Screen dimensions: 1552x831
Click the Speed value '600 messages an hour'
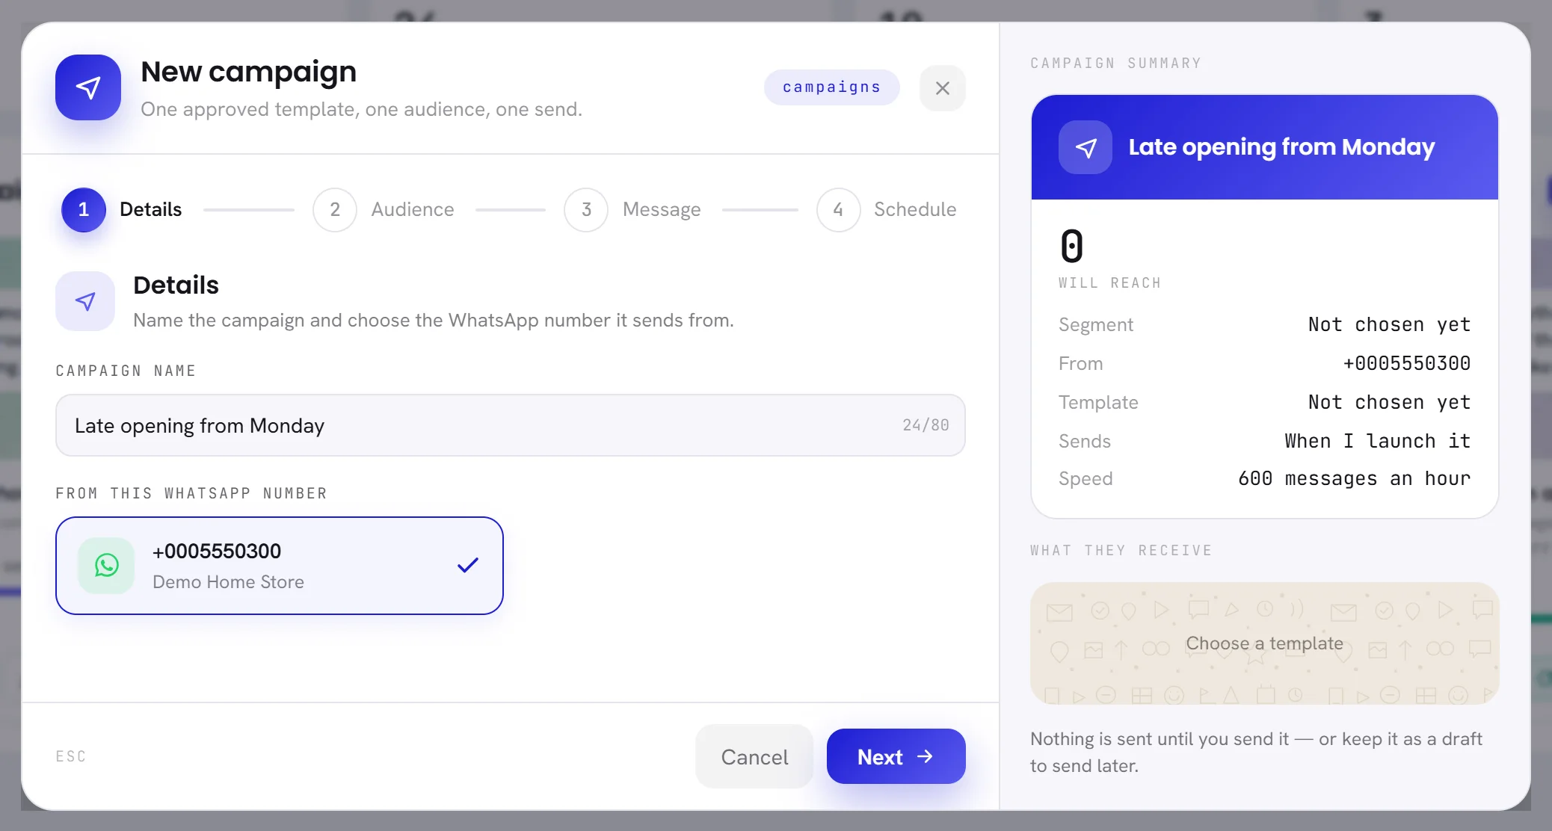1355,478
